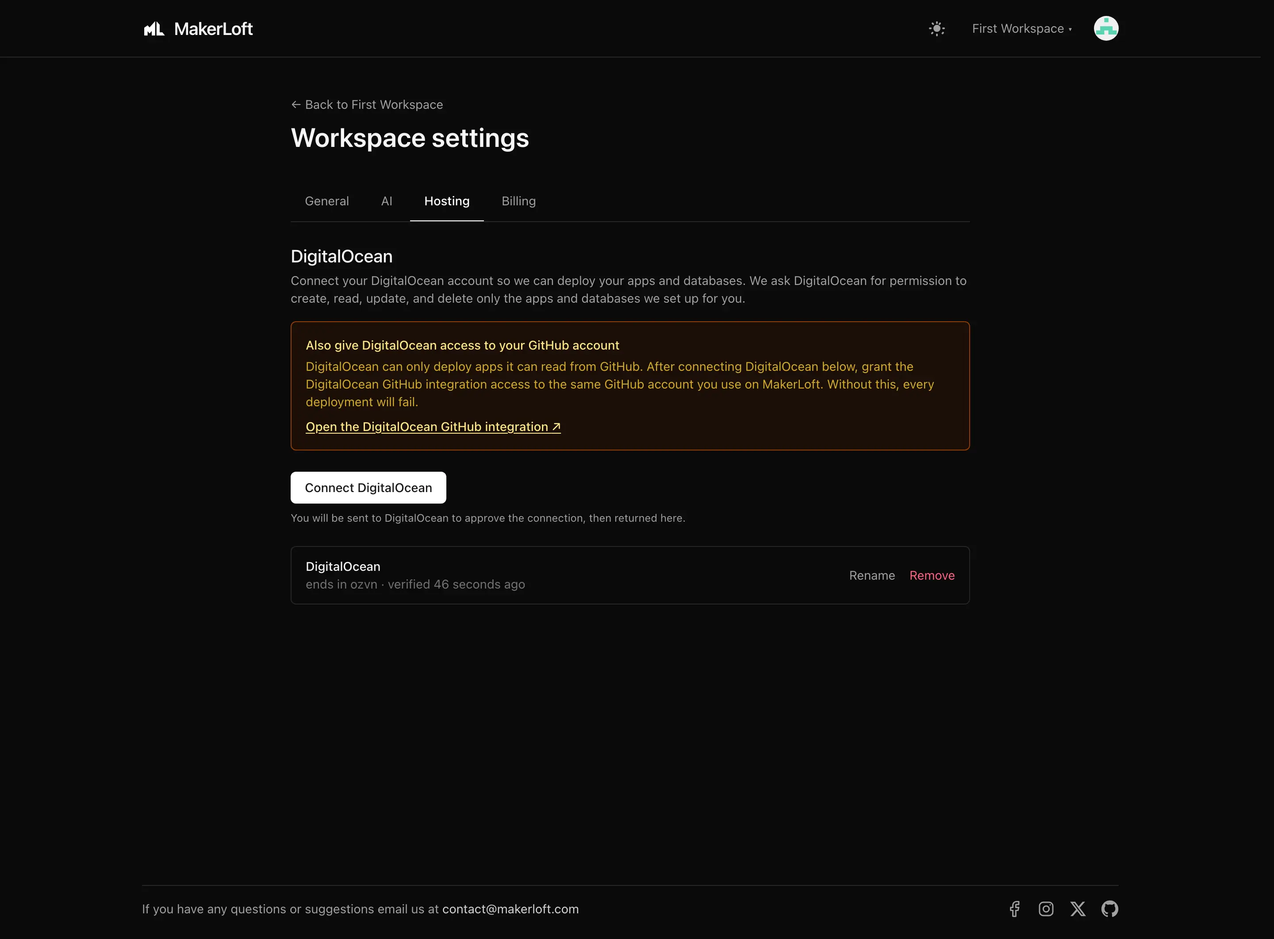Click the Connect DigitalOcean button
Screen dimensions: 1274x939
(368, 488)
